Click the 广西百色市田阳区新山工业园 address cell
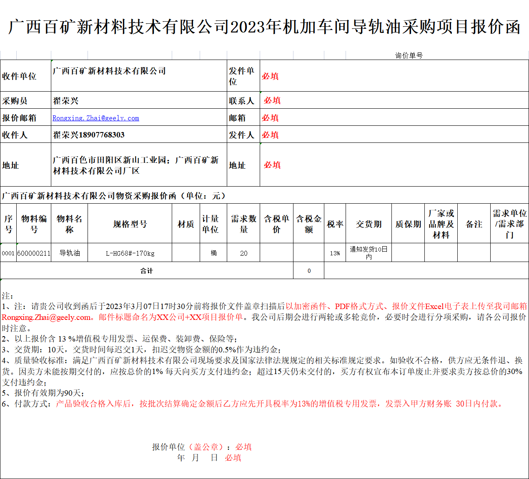 (139, 165)
